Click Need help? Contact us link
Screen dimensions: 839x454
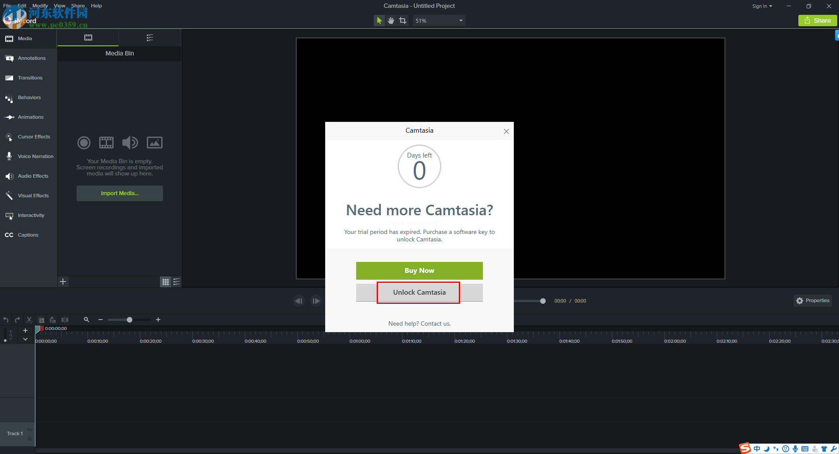pos(419,323)
